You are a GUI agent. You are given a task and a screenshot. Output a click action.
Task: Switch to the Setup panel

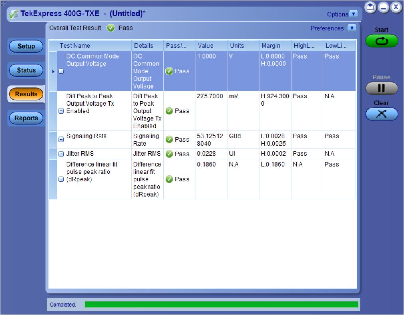[x=26, y=47]
